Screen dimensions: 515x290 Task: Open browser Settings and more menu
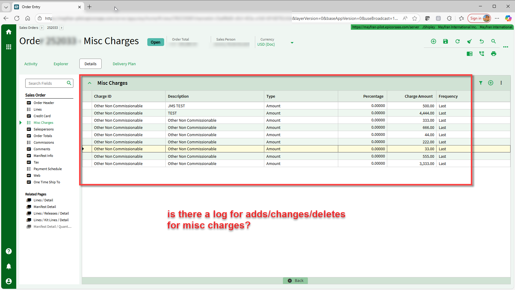(497, 18)
